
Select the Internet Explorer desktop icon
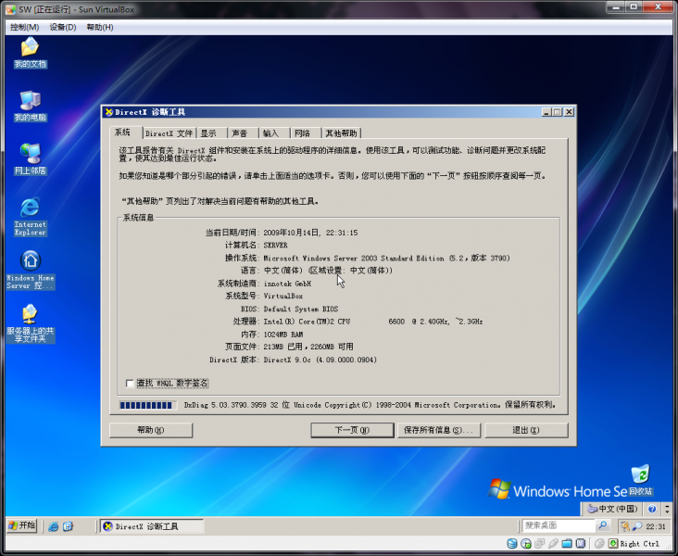tap(30, 216)
